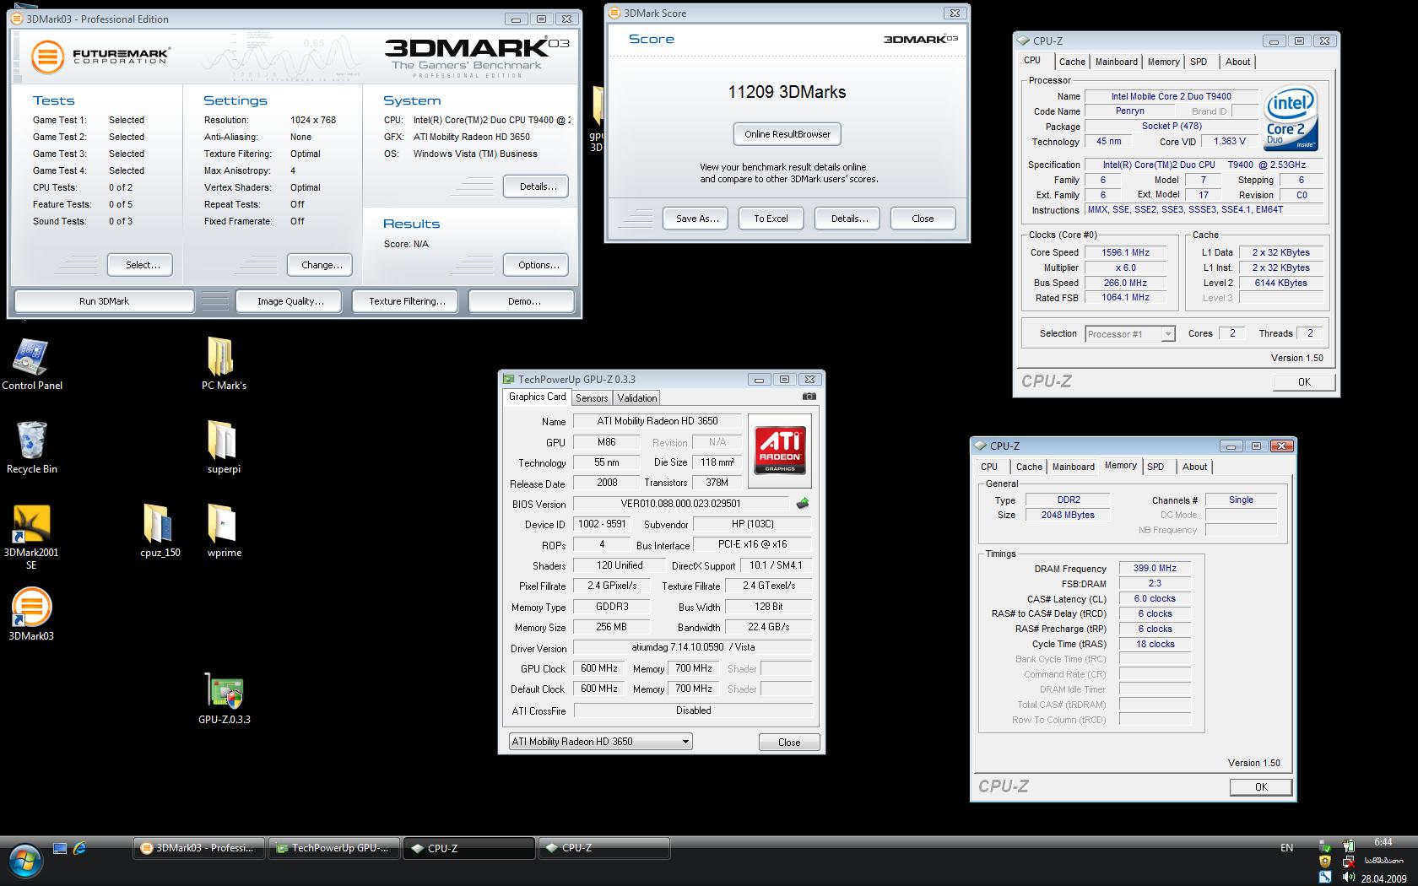
Task: Open Texture Filtering... in 3DMark03
Action: 405,301
